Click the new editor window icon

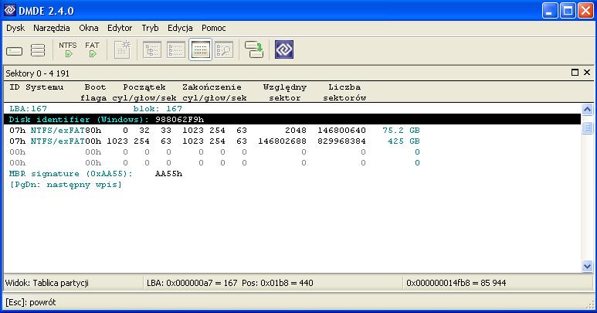click(x=122, y=50)
